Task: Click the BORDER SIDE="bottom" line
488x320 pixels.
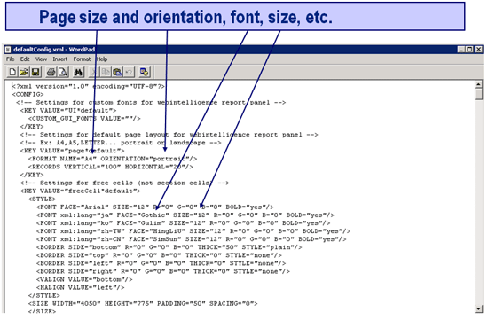Action: click(169, 247)
